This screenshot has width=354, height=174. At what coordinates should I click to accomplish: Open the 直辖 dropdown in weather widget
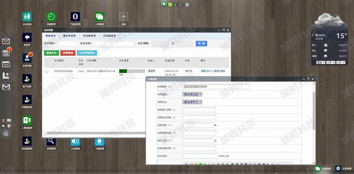321,62
